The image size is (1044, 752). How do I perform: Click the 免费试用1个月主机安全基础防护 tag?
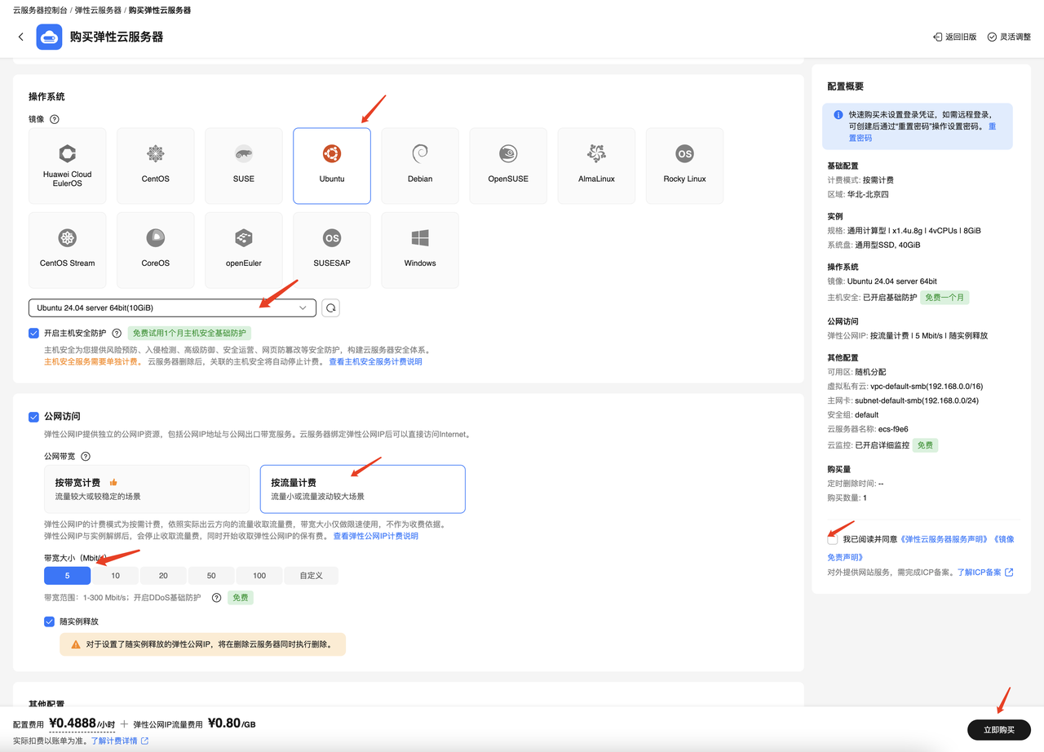[x=189, y=333]
